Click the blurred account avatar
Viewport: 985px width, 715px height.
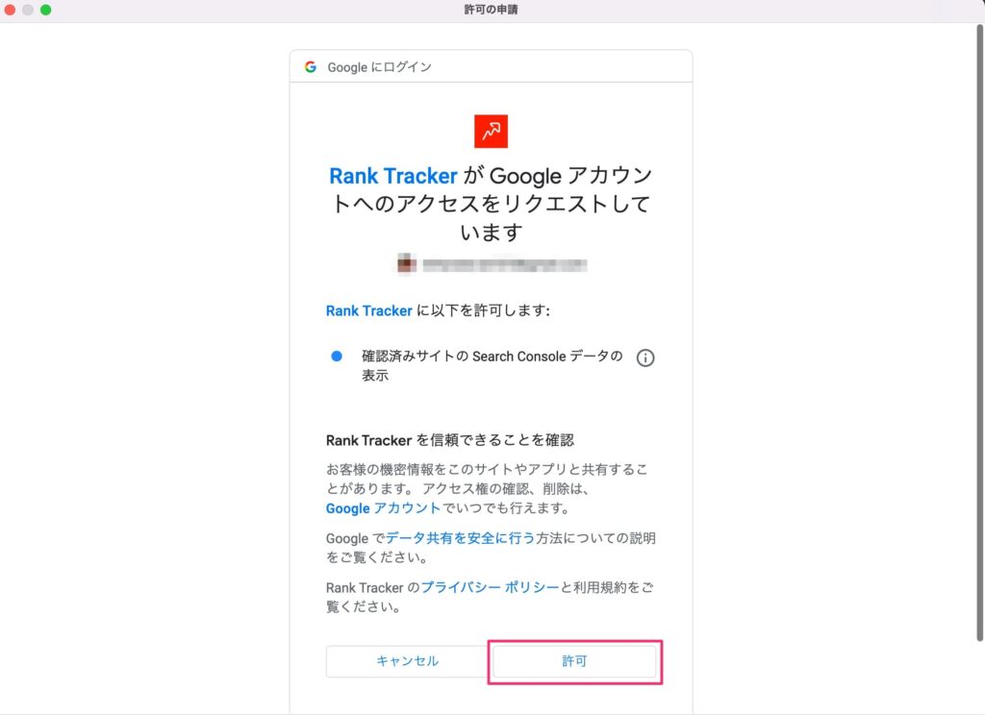407,264
